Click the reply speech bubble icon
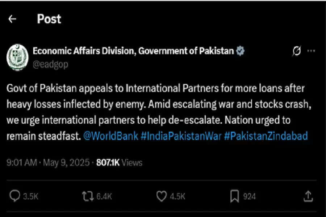This screenshot has width=326, height=217. (15, 196)
